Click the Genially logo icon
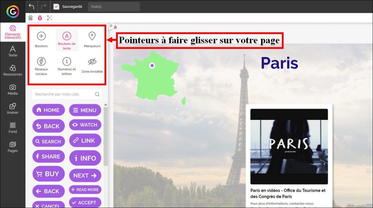This screenshot has height=208, width=373. 12,12
